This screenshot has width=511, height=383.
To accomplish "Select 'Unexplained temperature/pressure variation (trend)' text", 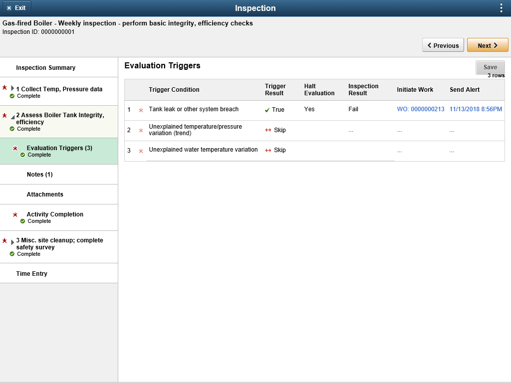I will pyautogui.click(x=195, y=130).
